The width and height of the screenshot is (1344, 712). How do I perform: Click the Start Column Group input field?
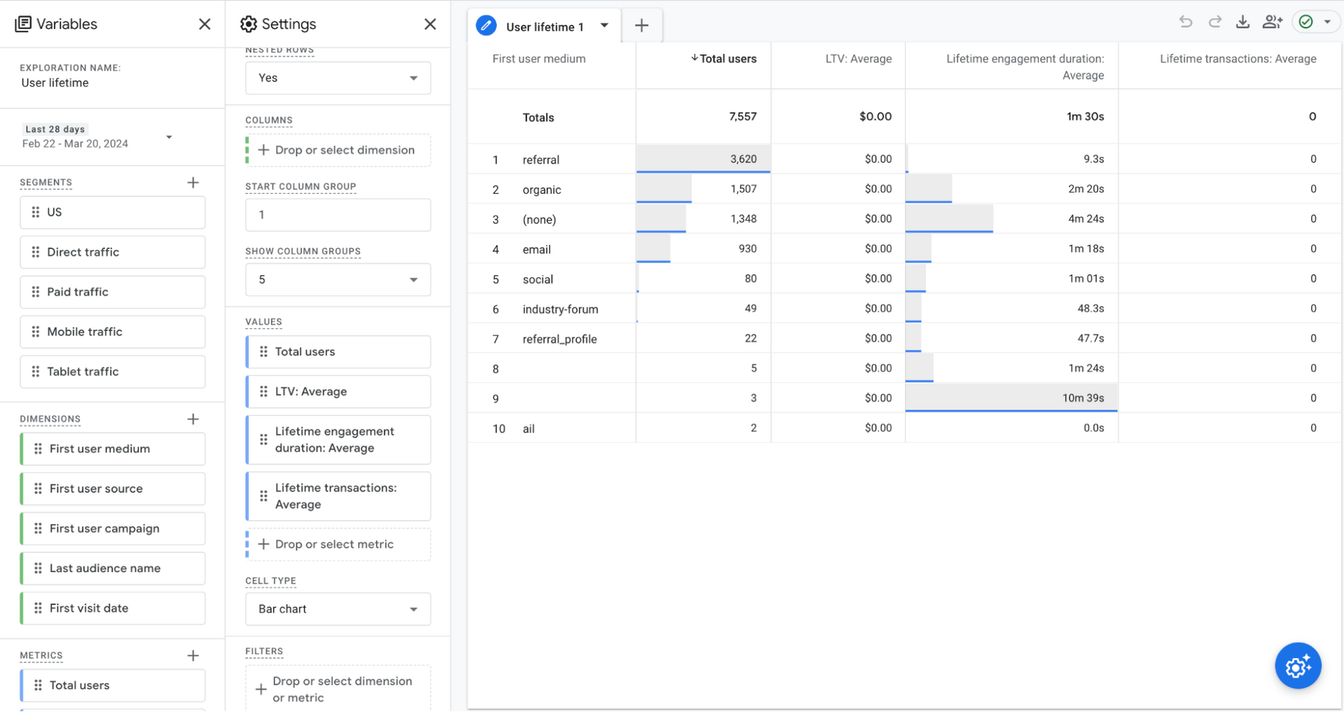click(x=337, y=215)
